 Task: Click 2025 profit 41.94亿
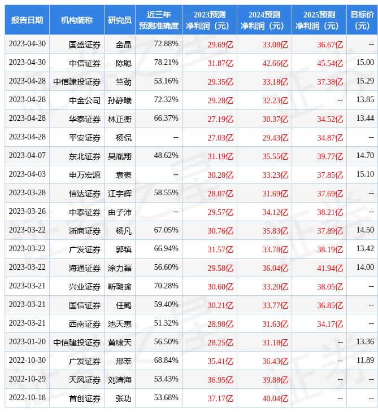pyautogui.click(x=330, y=269)
